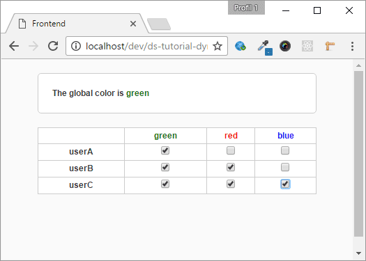Check blue for userA
Viewport: 366px width, 261px height.
pos(285,150)
